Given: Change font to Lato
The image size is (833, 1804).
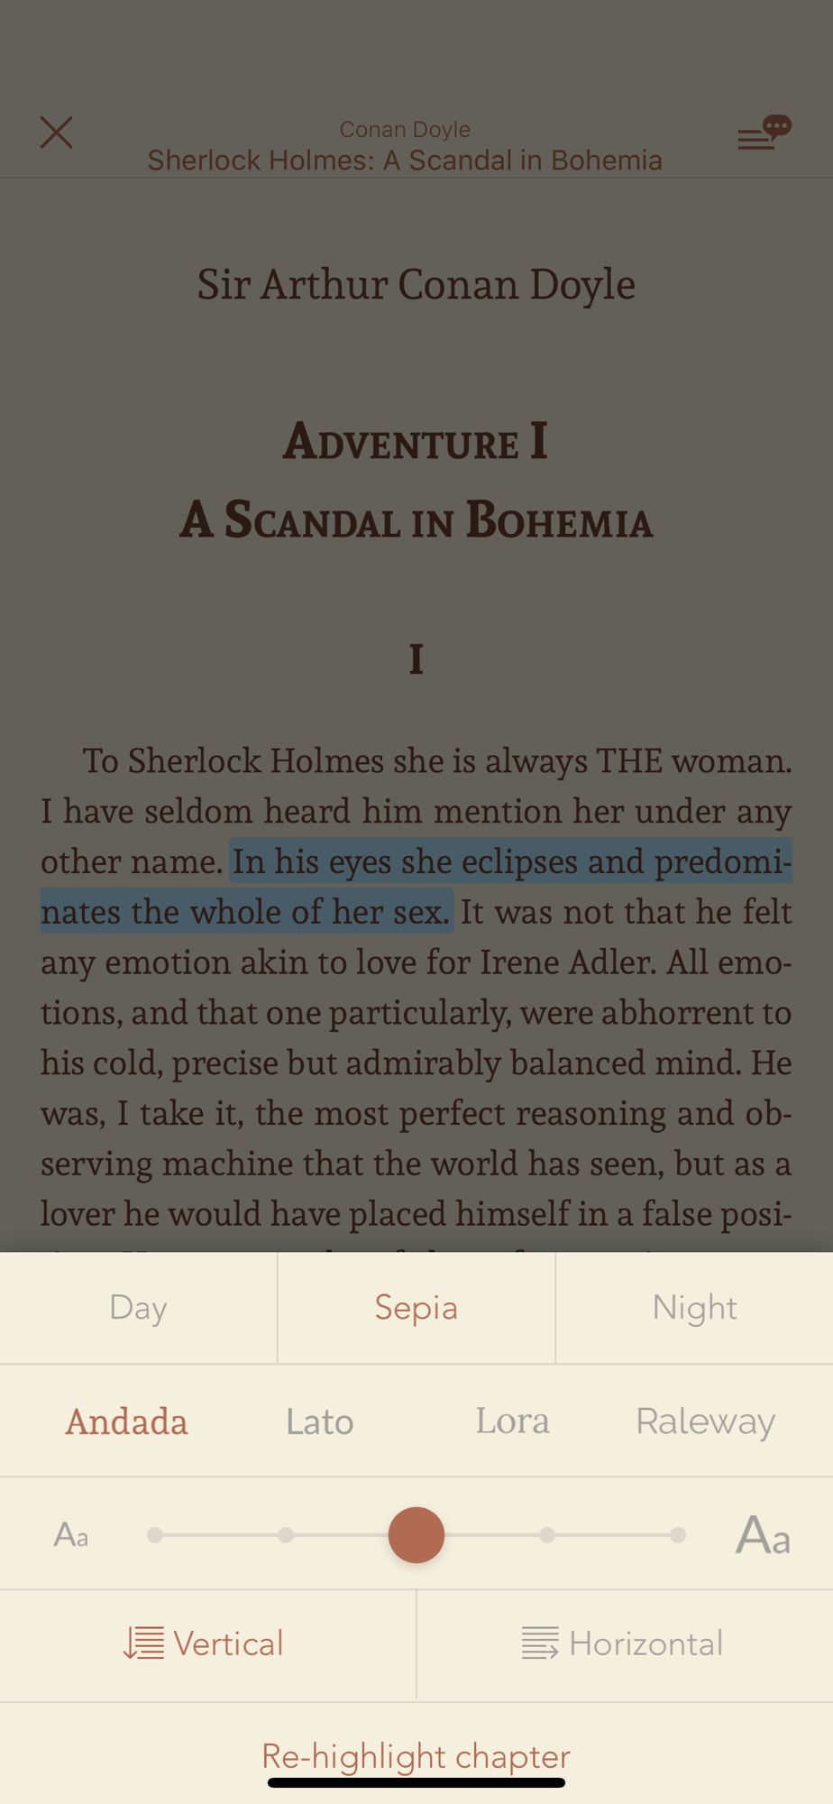Looking at the screenshot, I should pos(320,1422).
